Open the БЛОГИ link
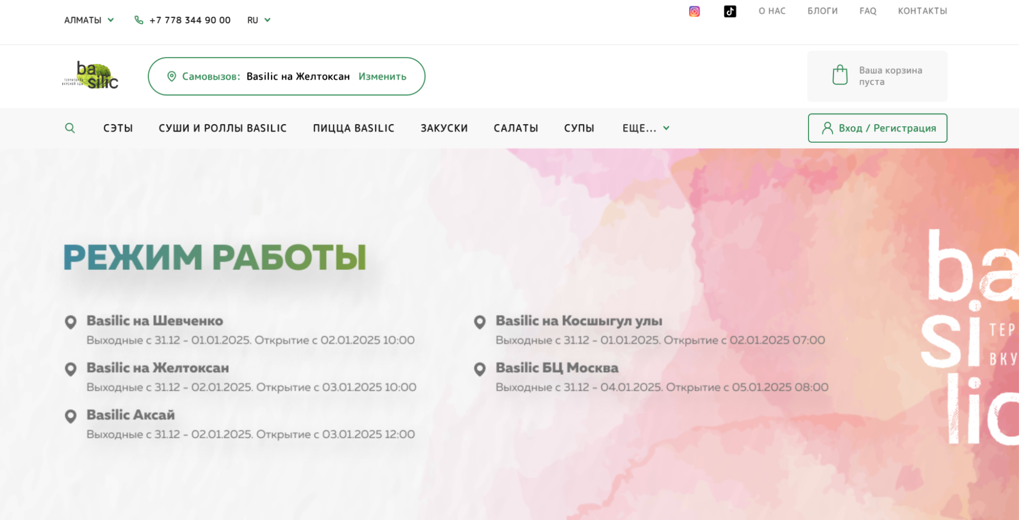1019x520 pixels. coord(822,11)
